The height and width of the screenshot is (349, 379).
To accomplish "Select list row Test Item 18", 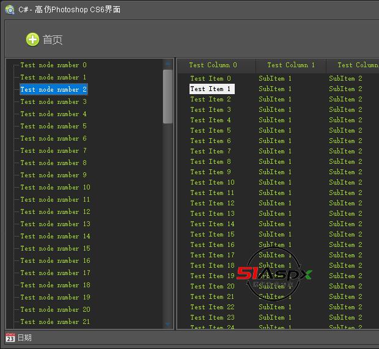I will pos(213,266).
